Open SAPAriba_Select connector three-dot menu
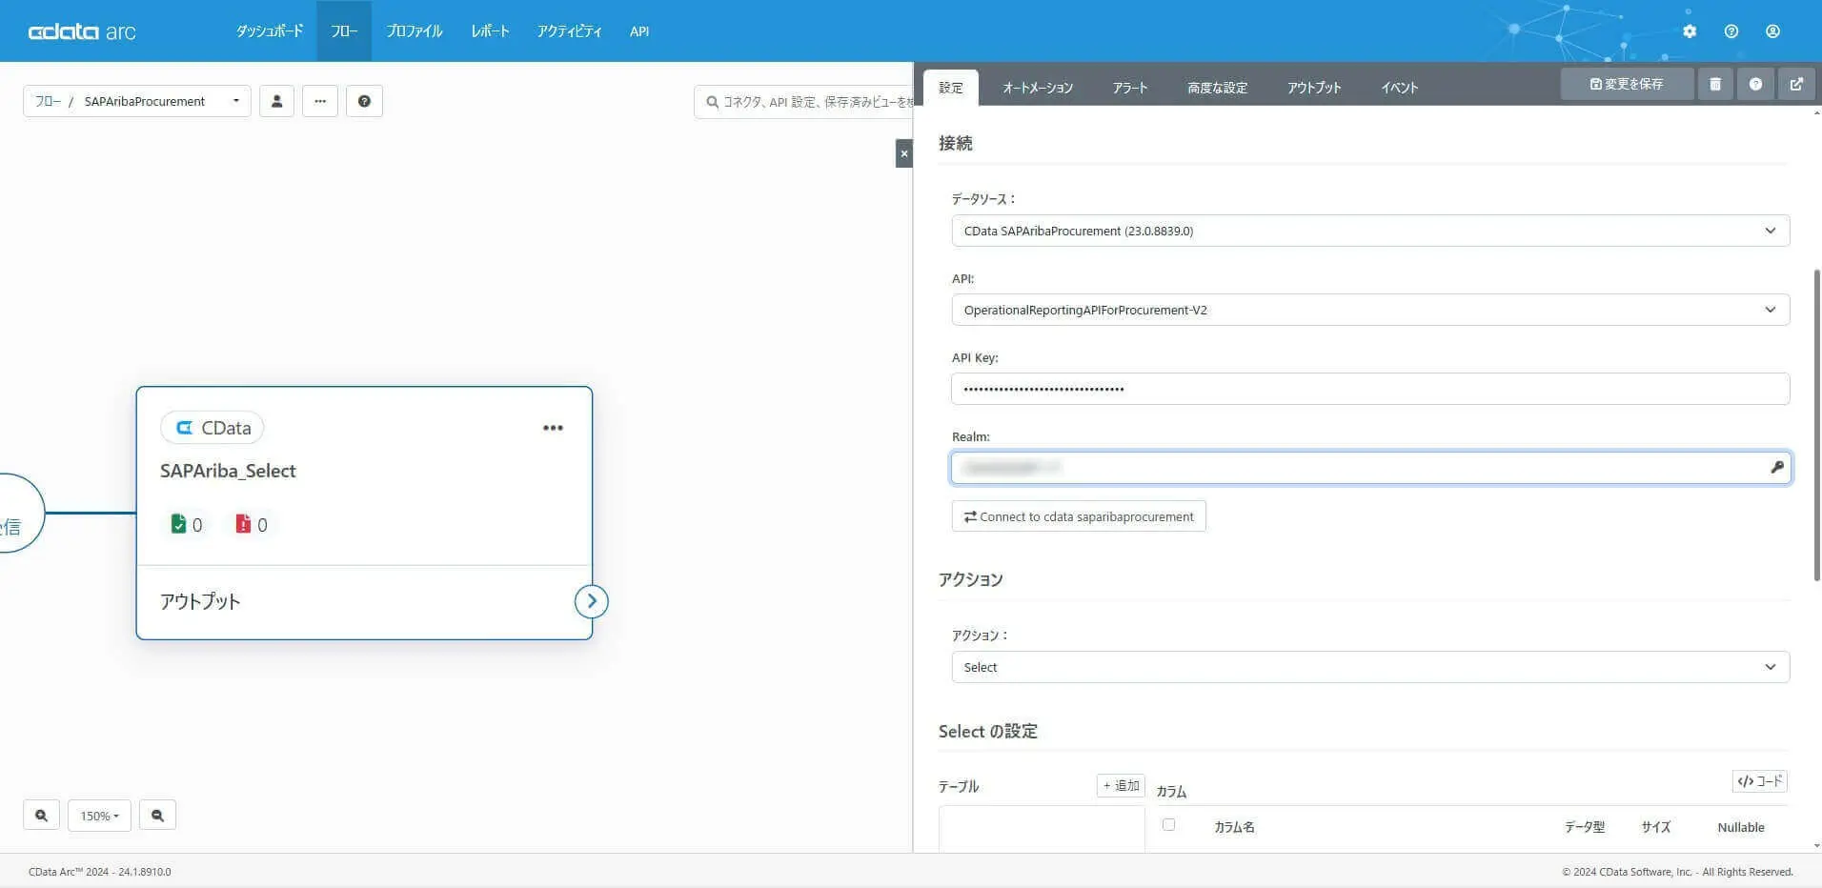The width and height of the screenshot is (1822, 888). tap(553, 428)
